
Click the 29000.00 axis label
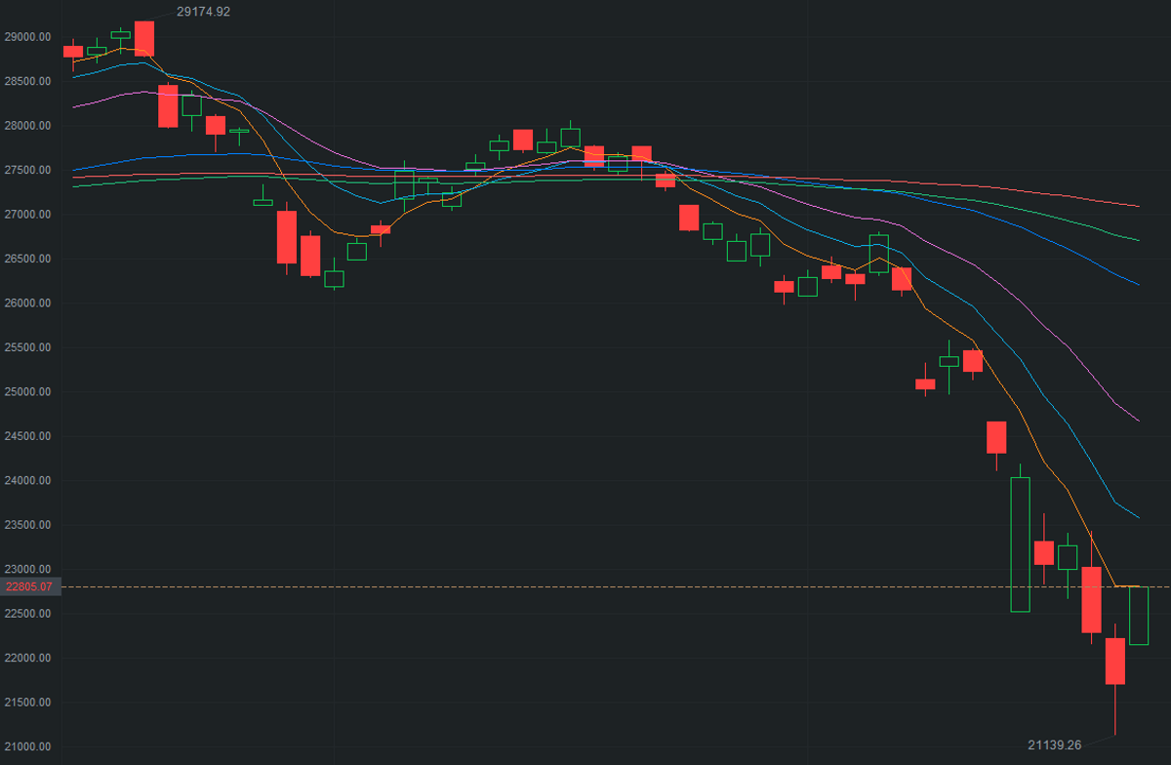click(x=28, y=37)
